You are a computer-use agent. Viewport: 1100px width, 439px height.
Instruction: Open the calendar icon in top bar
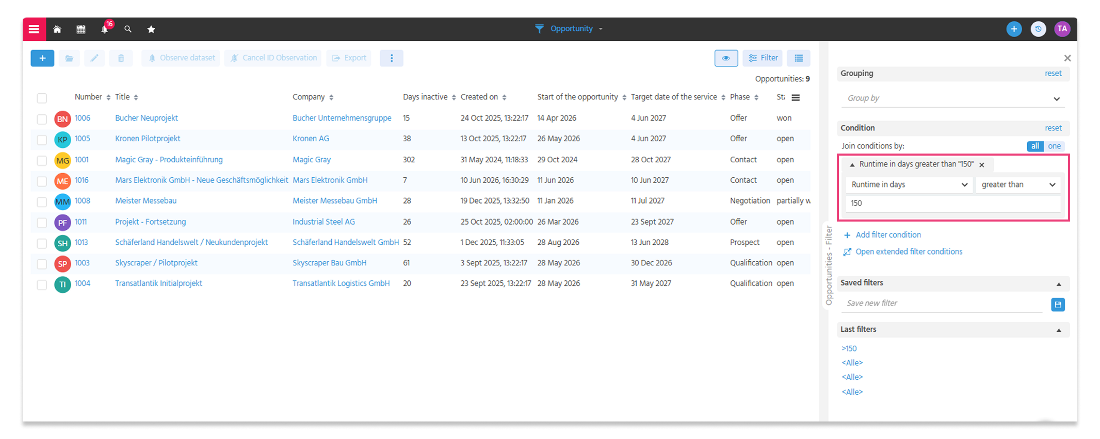81,29
